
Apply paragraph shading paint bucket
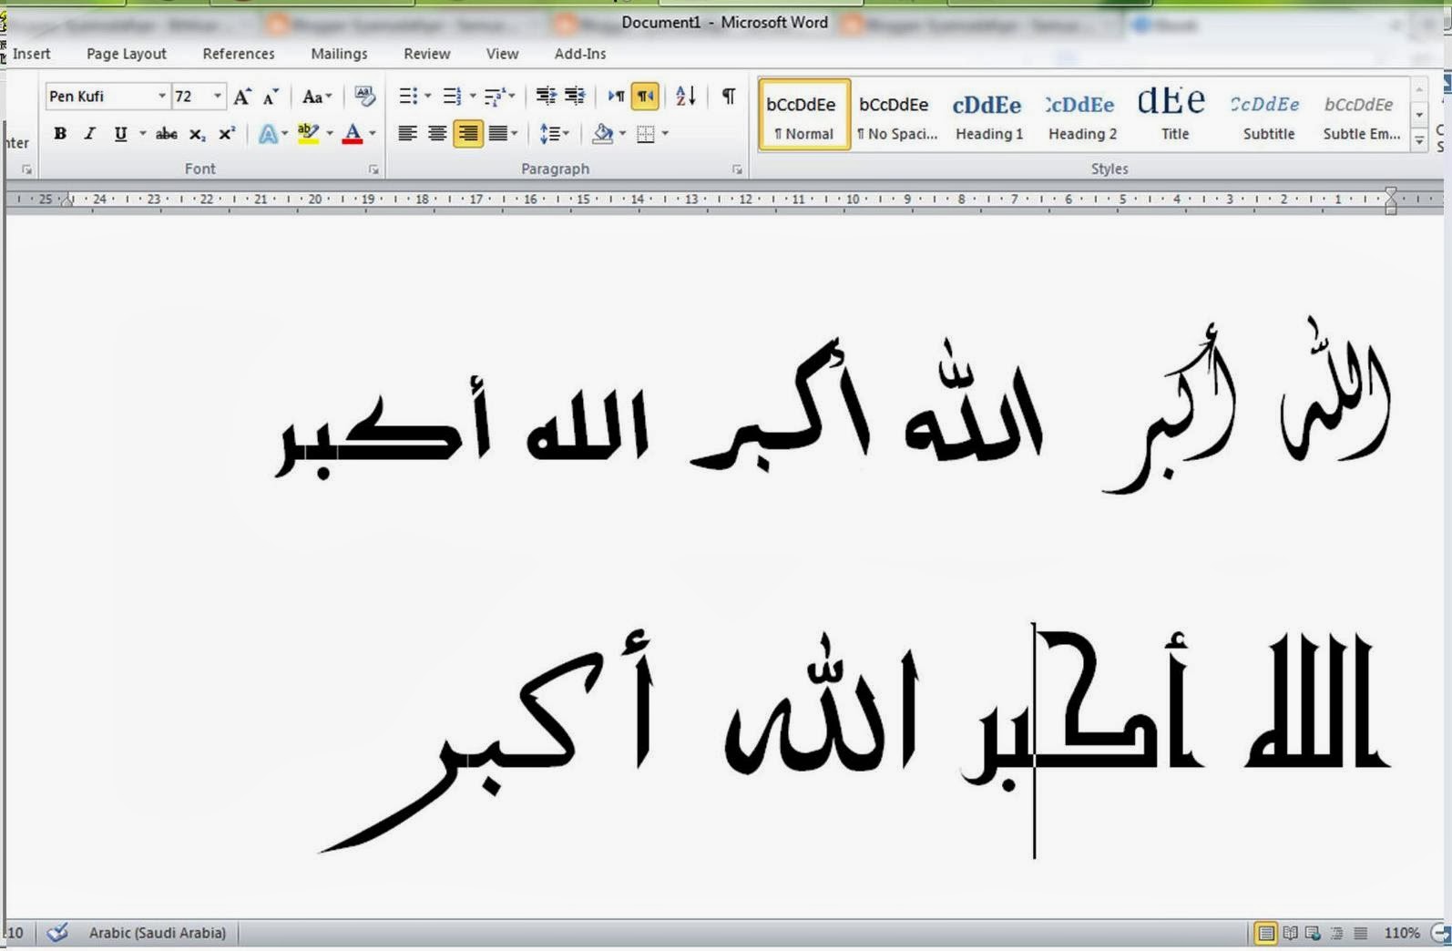(602, 134)
